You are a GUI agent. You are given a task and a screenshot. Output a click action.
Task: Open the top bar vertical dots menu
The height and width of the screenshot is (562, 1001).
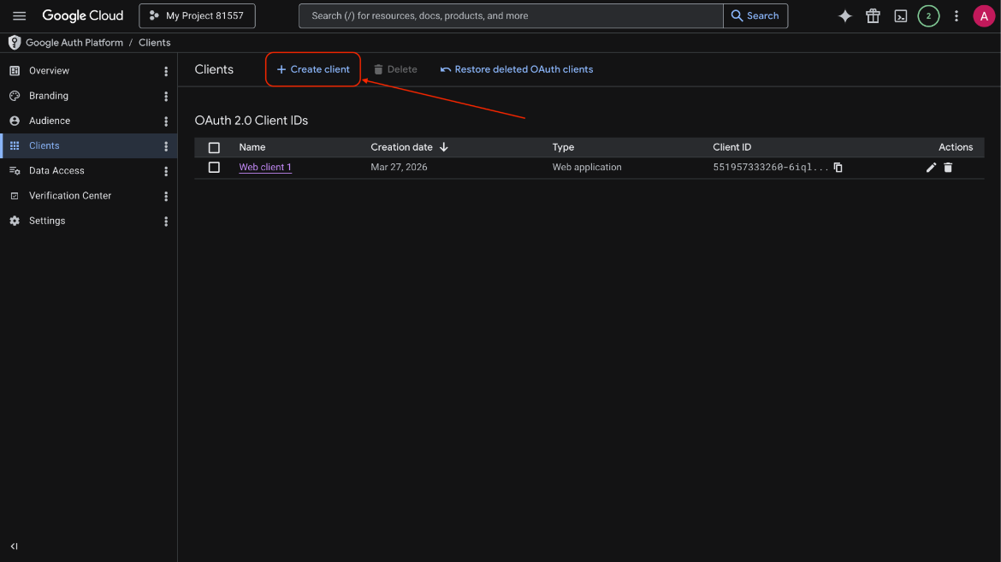pos(956,16)
